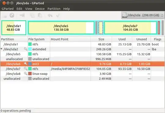This screenshot has width=165, height=113.
Task: Collapse the /dev/sda2 extended partition tree
Action: [x=1, y=49]
